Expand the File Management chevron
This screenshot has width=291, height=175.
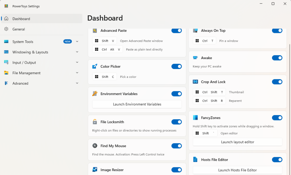[x=77, y=72]
